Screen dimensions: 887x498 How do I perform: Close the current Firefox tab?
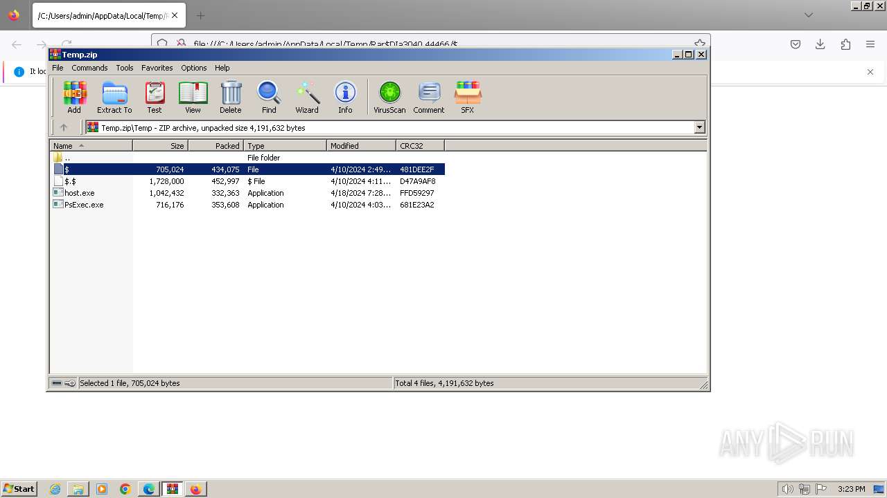[x=174, y=15]
